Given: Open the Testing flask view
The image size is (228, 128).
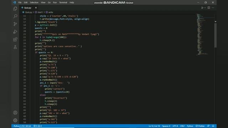Looking at the screenshot, I should click(x=15, y=47).
